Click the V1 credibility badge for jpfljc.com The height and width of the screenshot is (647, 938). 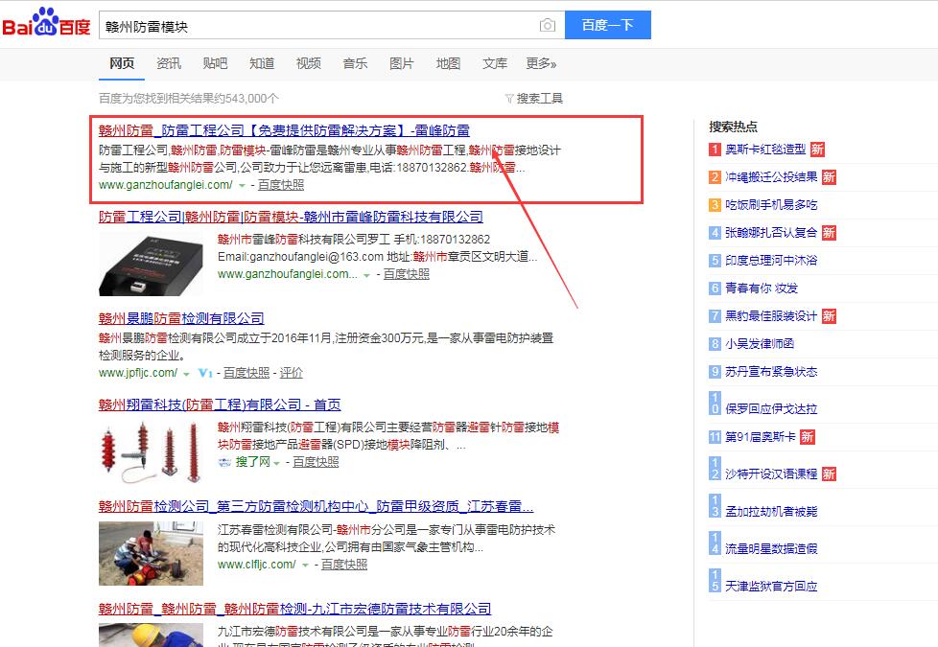(x=204, y=373)
